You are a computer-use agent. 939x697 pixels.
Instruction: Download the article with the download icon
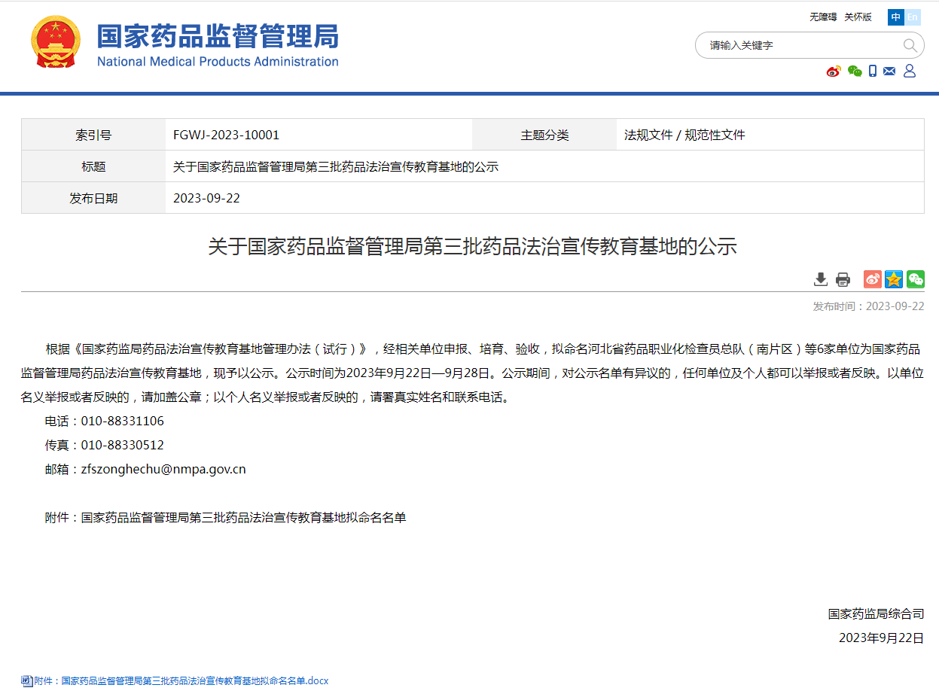(x=821, y=279)
